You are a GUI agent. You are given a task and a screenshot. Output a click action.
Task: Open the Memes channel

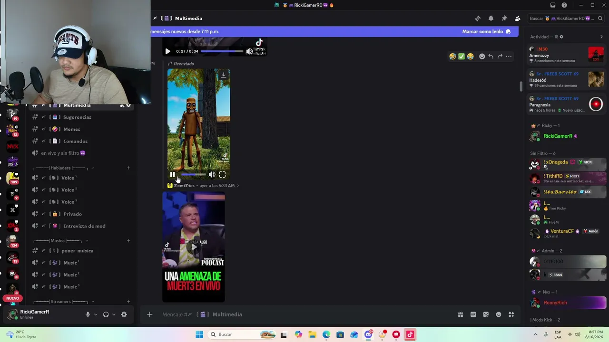[72, 129]
